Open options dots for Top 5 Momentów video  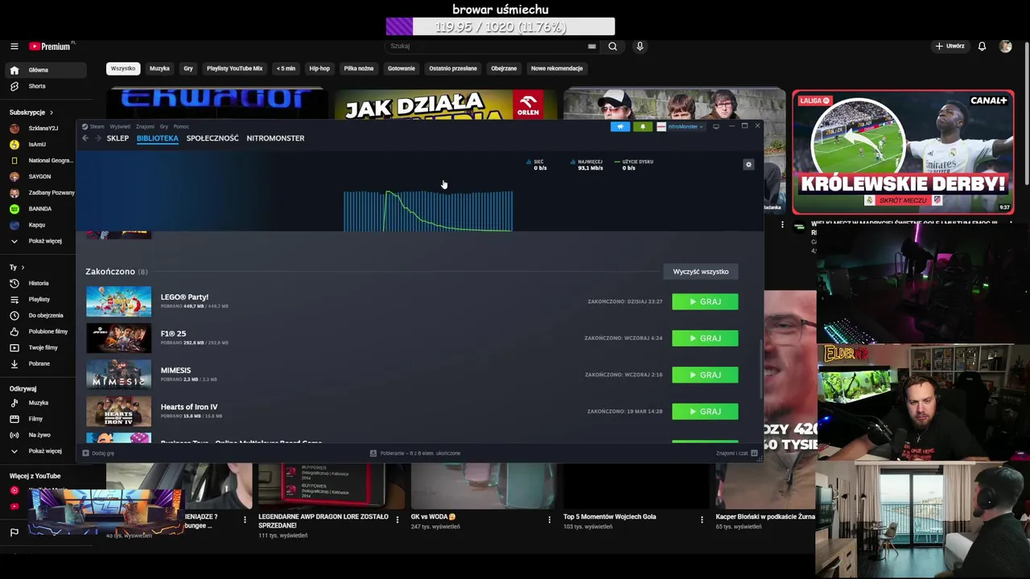click(x=702, y=519)
